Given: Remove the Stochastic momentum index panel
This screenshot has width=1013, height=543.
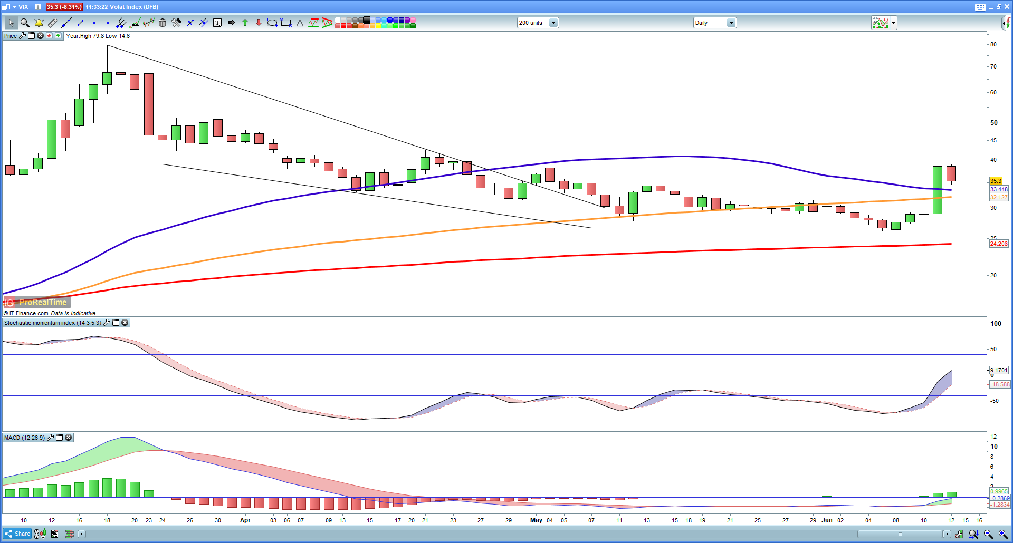Looking at the screenshot, I should click(x=125, y=323).
